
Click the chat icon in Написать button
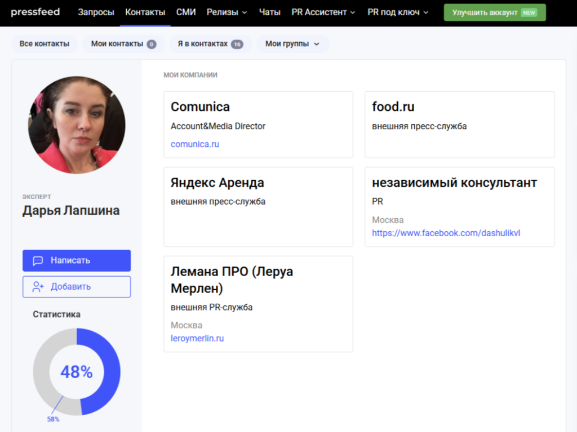pyautogui.click(x=38, y=261)
